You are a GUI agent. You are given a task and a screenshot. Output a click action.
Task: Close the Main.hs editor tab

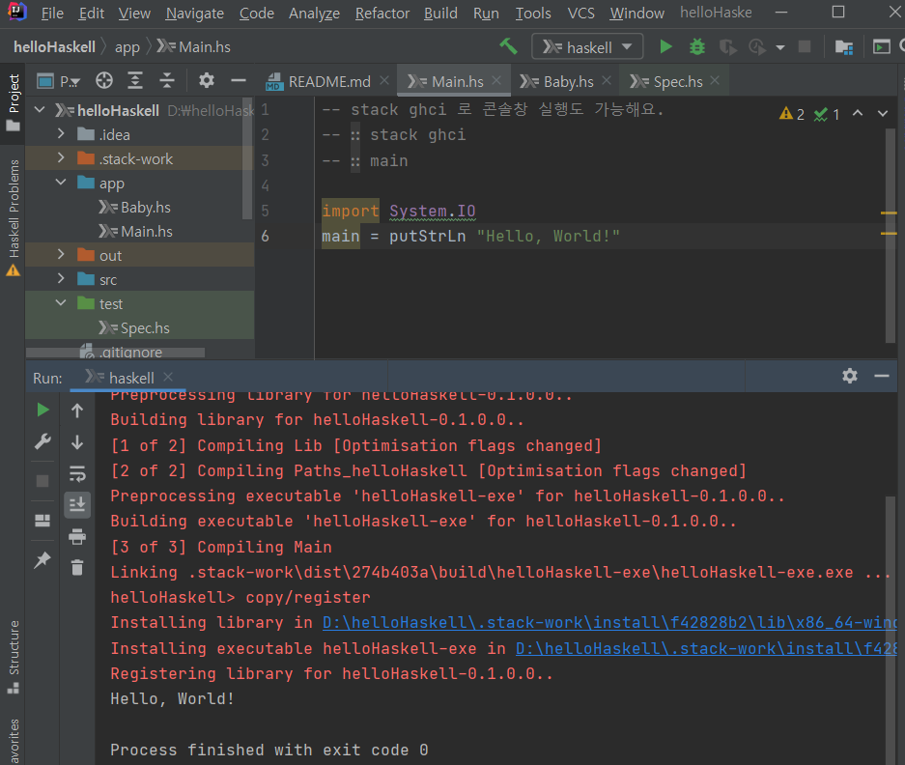coord(496,81)
